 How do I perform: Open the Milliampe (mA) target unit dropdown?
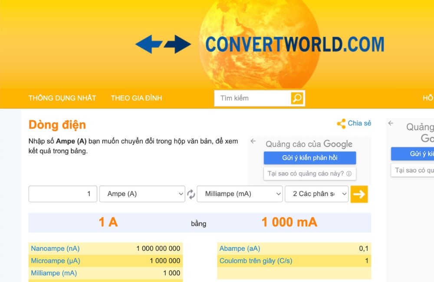(240, 194)
